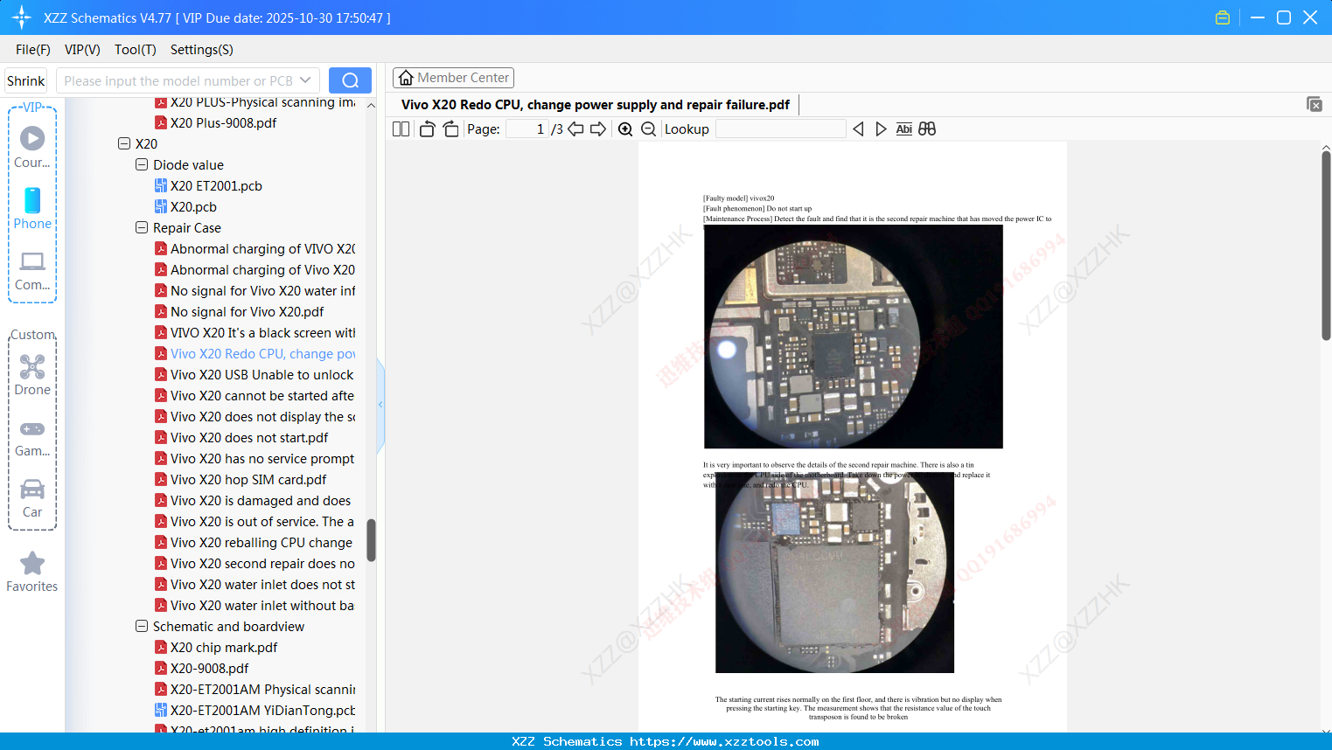This screenshot has height=750, width=1332.
Task: Zoom in on the document
Action: click(x=626, y=128)
